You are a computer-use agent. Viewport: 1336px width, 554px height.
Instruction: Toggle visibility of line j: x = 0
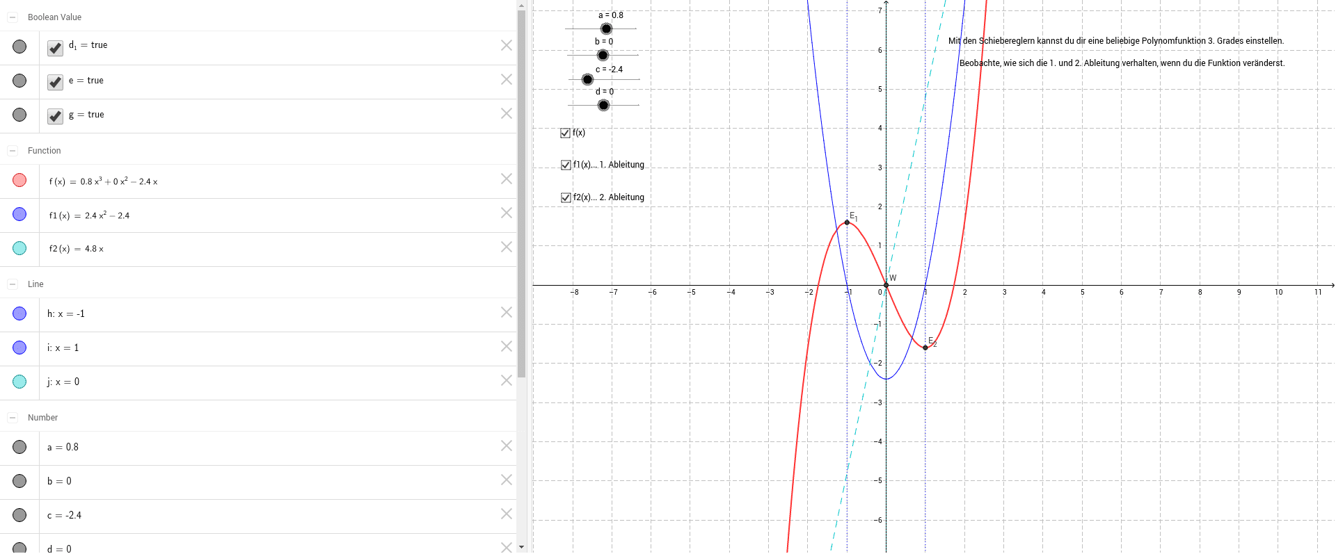coord(19,382)
